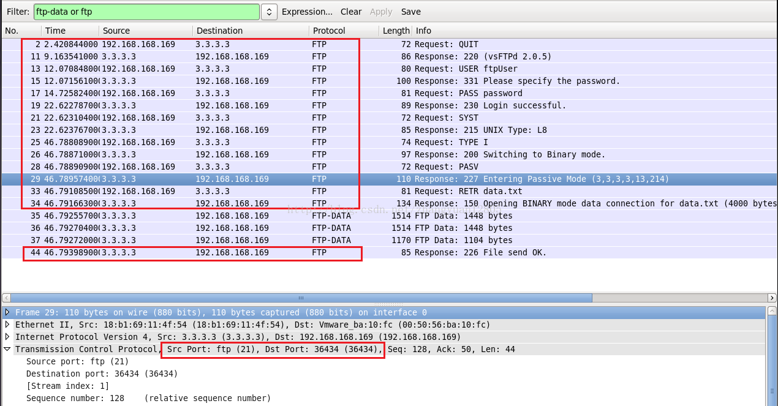Expand the Frame 29 details node
Viewport: 778px width, 406px height.
tap(7, 312)
